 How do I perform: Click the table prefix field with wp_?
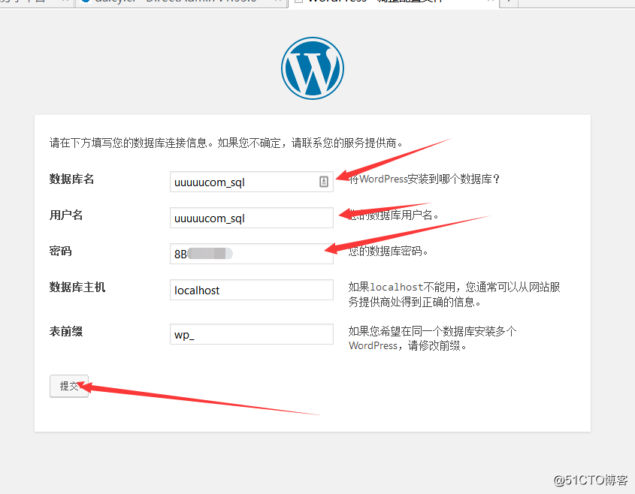(252, 334)
